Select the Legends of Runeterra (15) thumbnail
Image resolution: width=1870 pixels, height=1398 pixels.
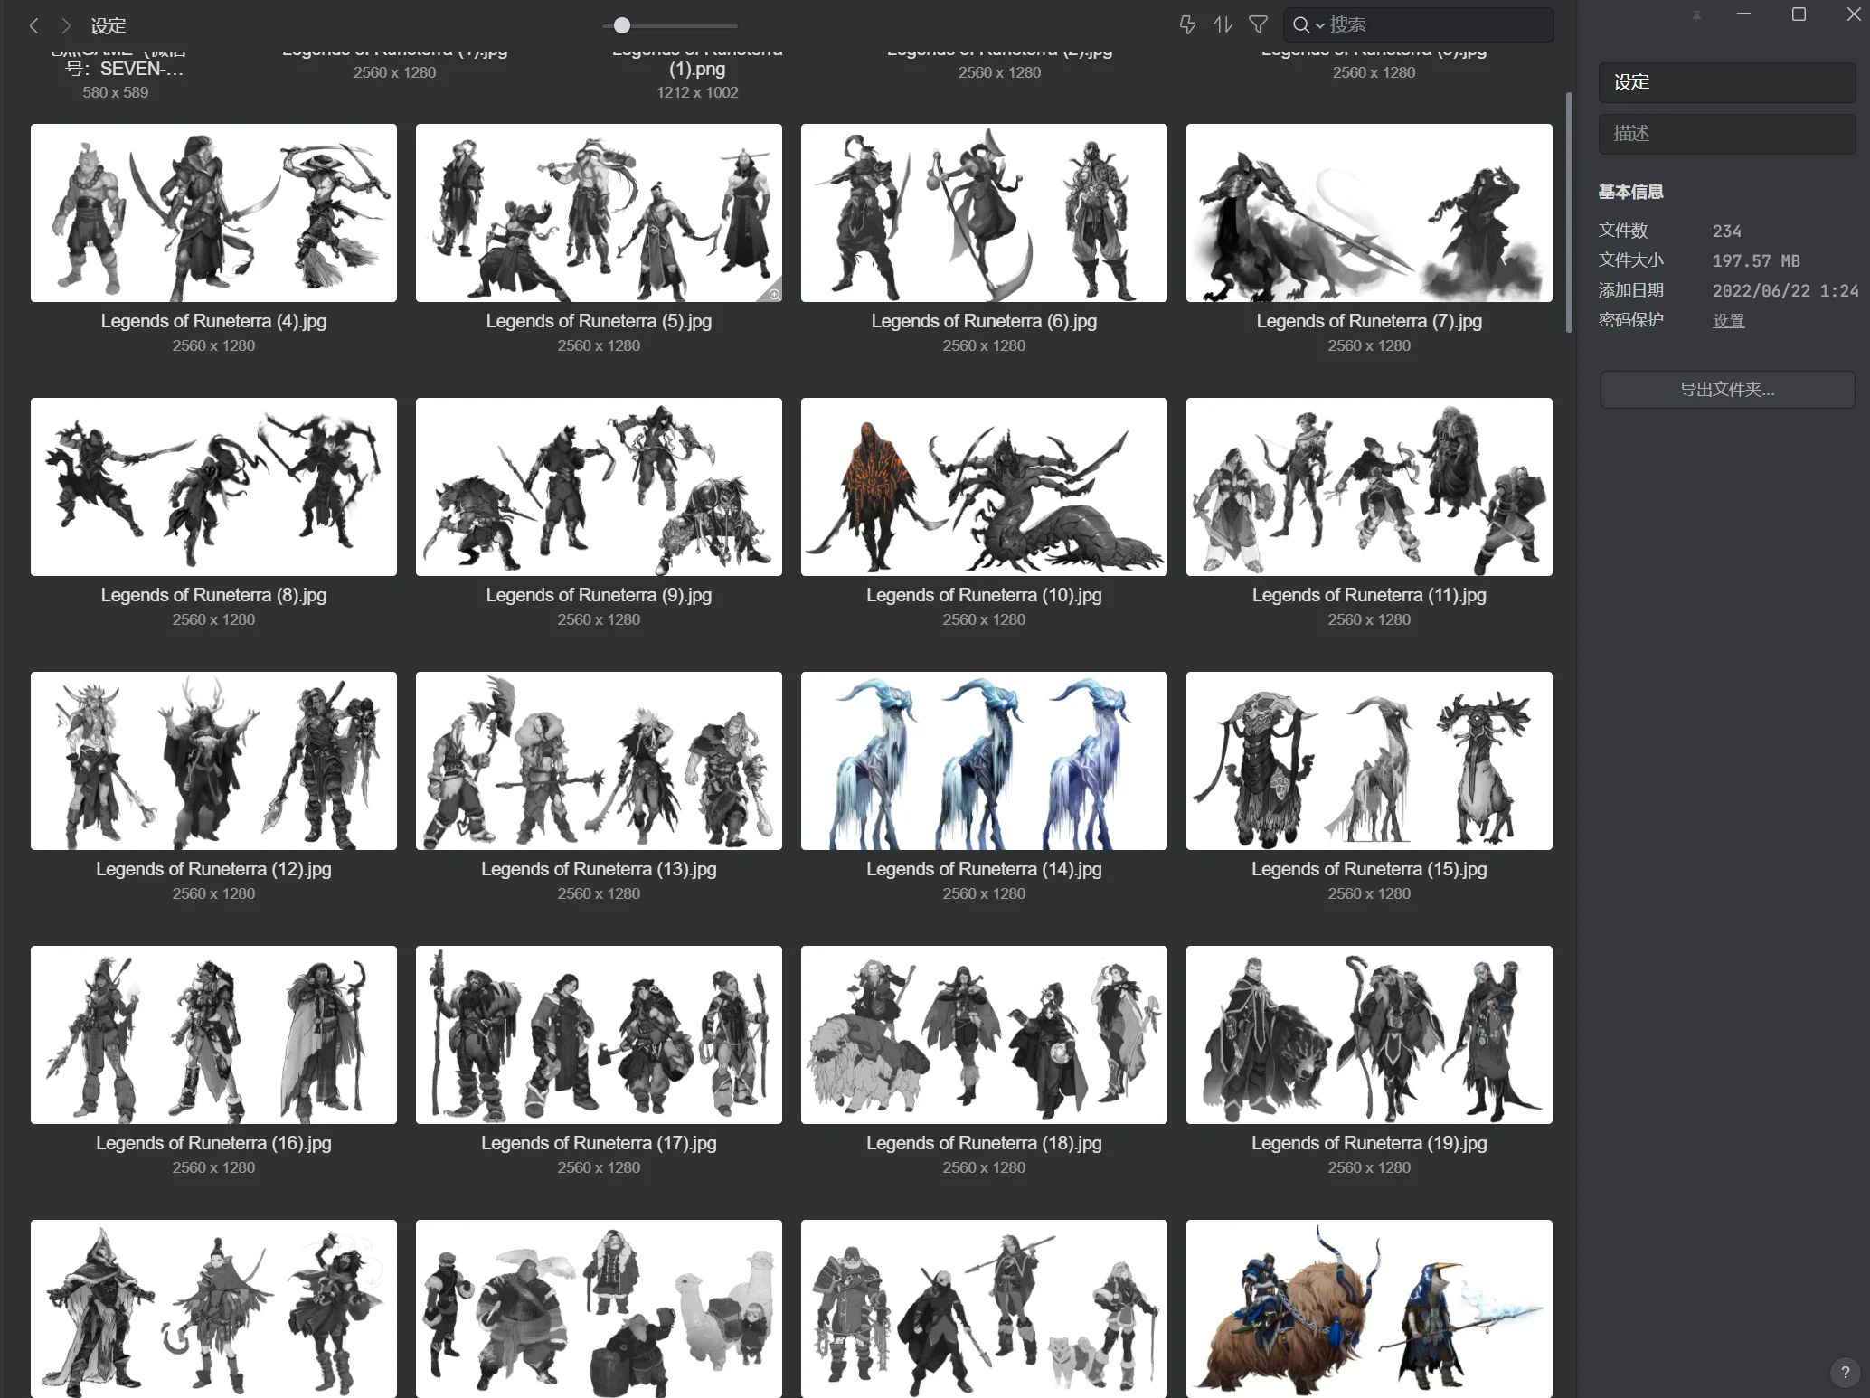pyautogui.click(x=1369, y=761)
